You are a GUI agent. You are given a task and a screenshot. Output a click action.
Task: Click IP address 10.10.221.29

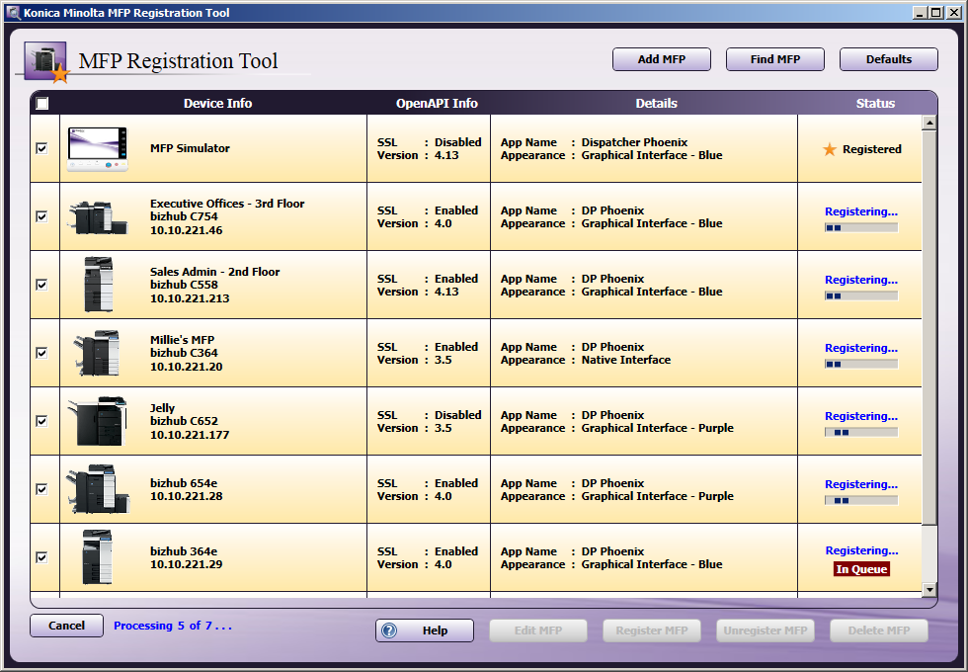pyautogui.click(x=187, y=564)
